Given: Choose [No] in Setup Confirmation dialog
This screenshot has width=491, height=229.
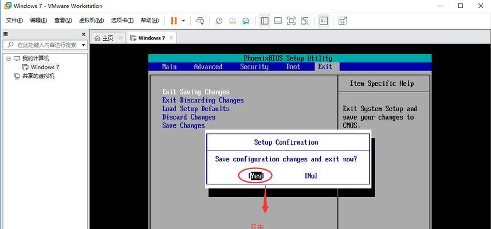Looking at the screenshot, I should (x=311, y=176).
